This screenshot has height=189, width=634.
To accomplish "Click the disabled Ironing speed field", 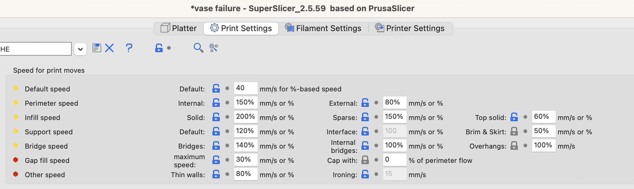I will [394, 174].
